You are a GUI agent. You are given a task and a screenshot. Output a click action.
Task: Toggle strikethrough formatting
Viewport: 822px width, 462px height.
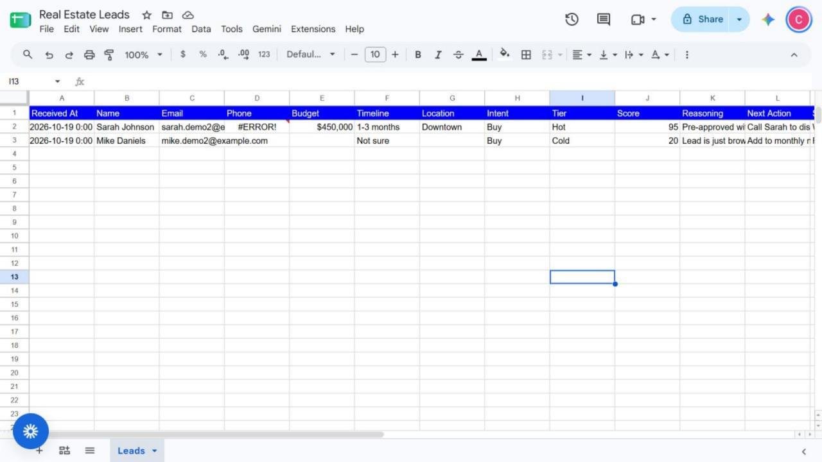(x=458, y=55)
